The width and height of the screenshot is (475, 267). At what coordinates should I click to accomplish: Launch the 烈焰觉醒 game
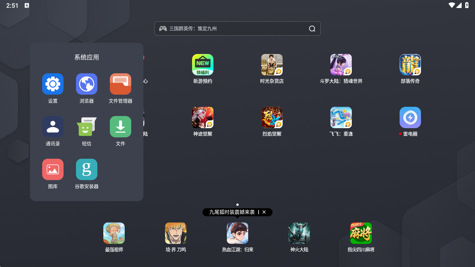(272, 117)
